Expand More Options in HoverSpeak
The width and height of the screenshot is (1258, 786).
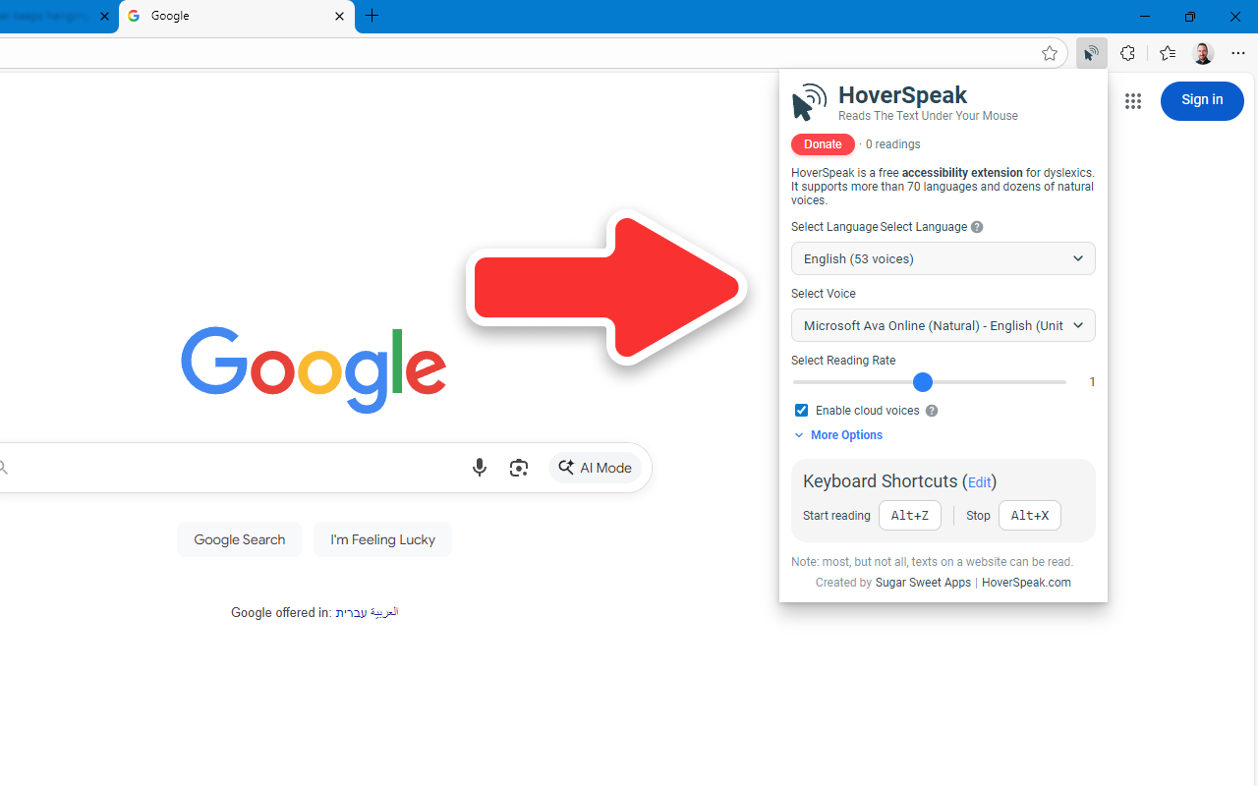pos(838,435)
